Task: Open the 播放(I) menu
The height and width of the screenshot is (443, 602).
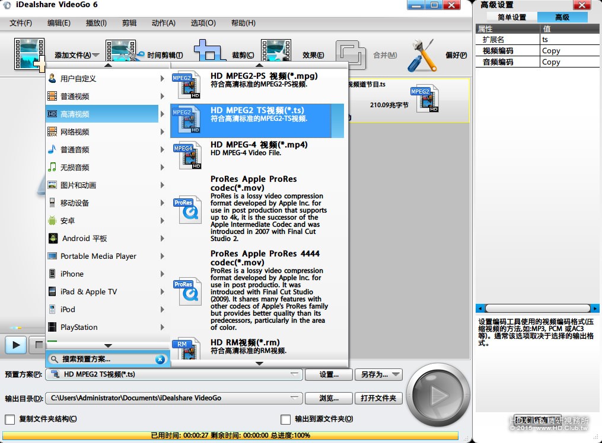Action: pyautogui.click(x=96, y=23)
